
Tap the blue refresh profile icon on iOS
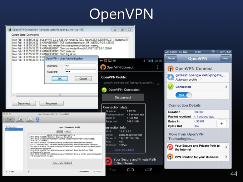pyautogui.click(x=170, y=77)
